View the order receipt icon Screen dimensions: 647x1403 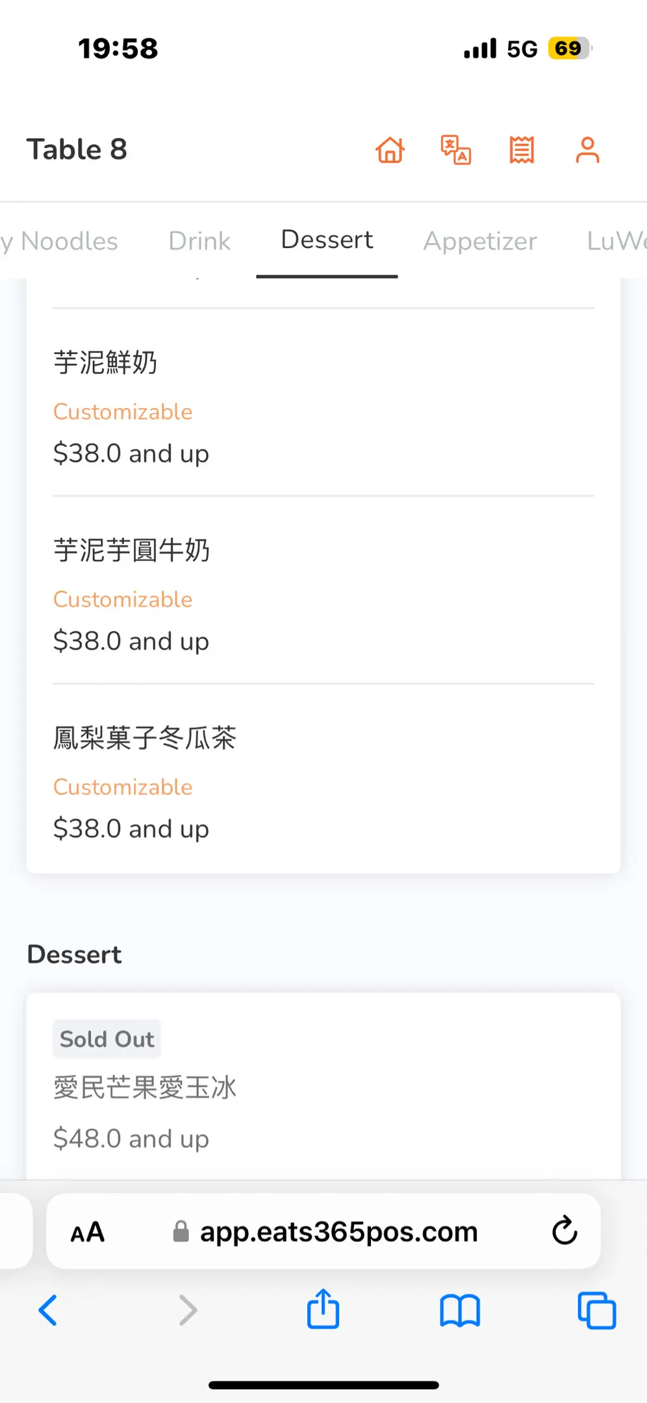[522, 150]
